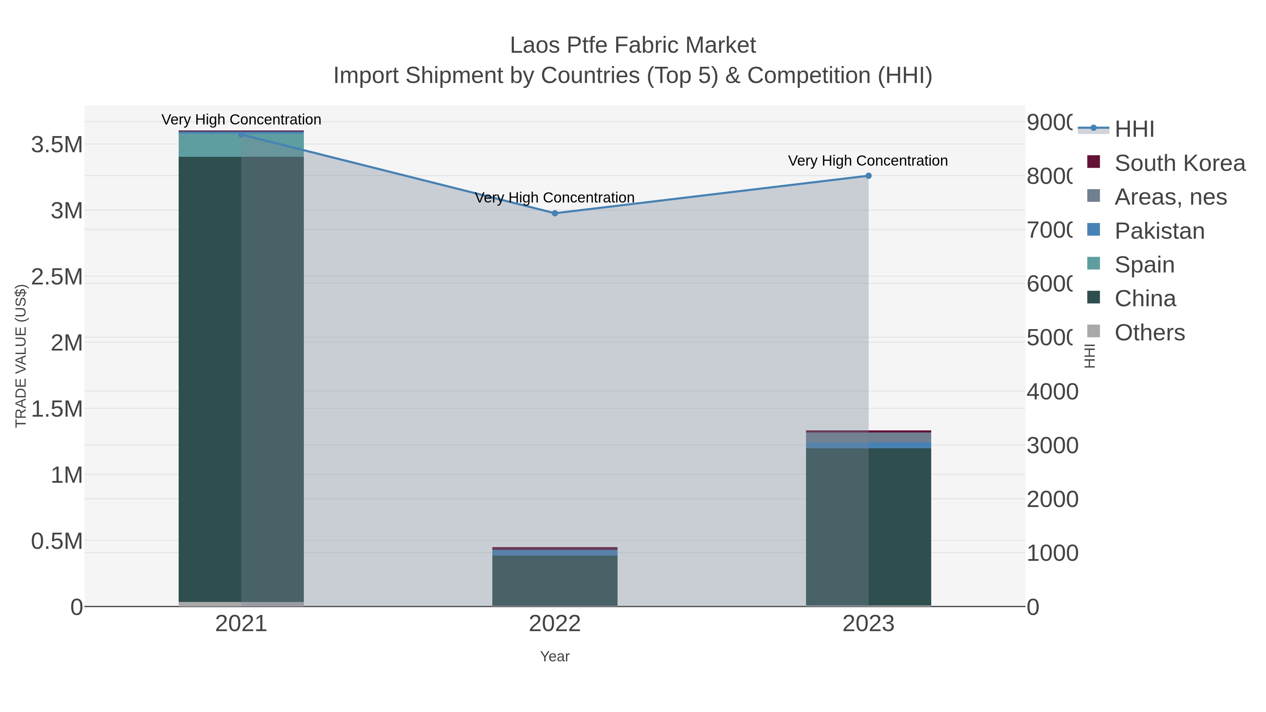Screen dimensions: 1266x712
Task: Select the 2021 HHI data point
Action: (x=241, y=135)
